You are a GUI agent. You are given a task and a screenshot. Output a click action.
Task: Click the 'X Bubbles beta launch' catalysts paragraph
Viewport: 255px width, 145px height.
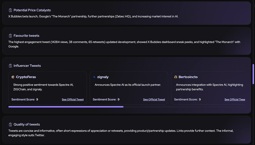click(x=93, y=16)
